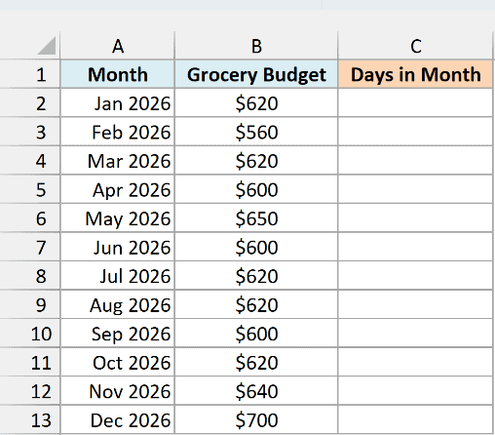The image size is (495, 435).
Task: Click the $650 budget cell
Action: pyautogui.click(x=256, y=217)
